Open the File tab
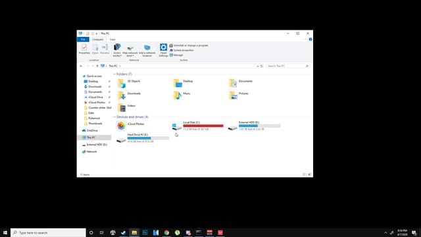The width and height of the screenshot is (421, 237). (83, 39)
